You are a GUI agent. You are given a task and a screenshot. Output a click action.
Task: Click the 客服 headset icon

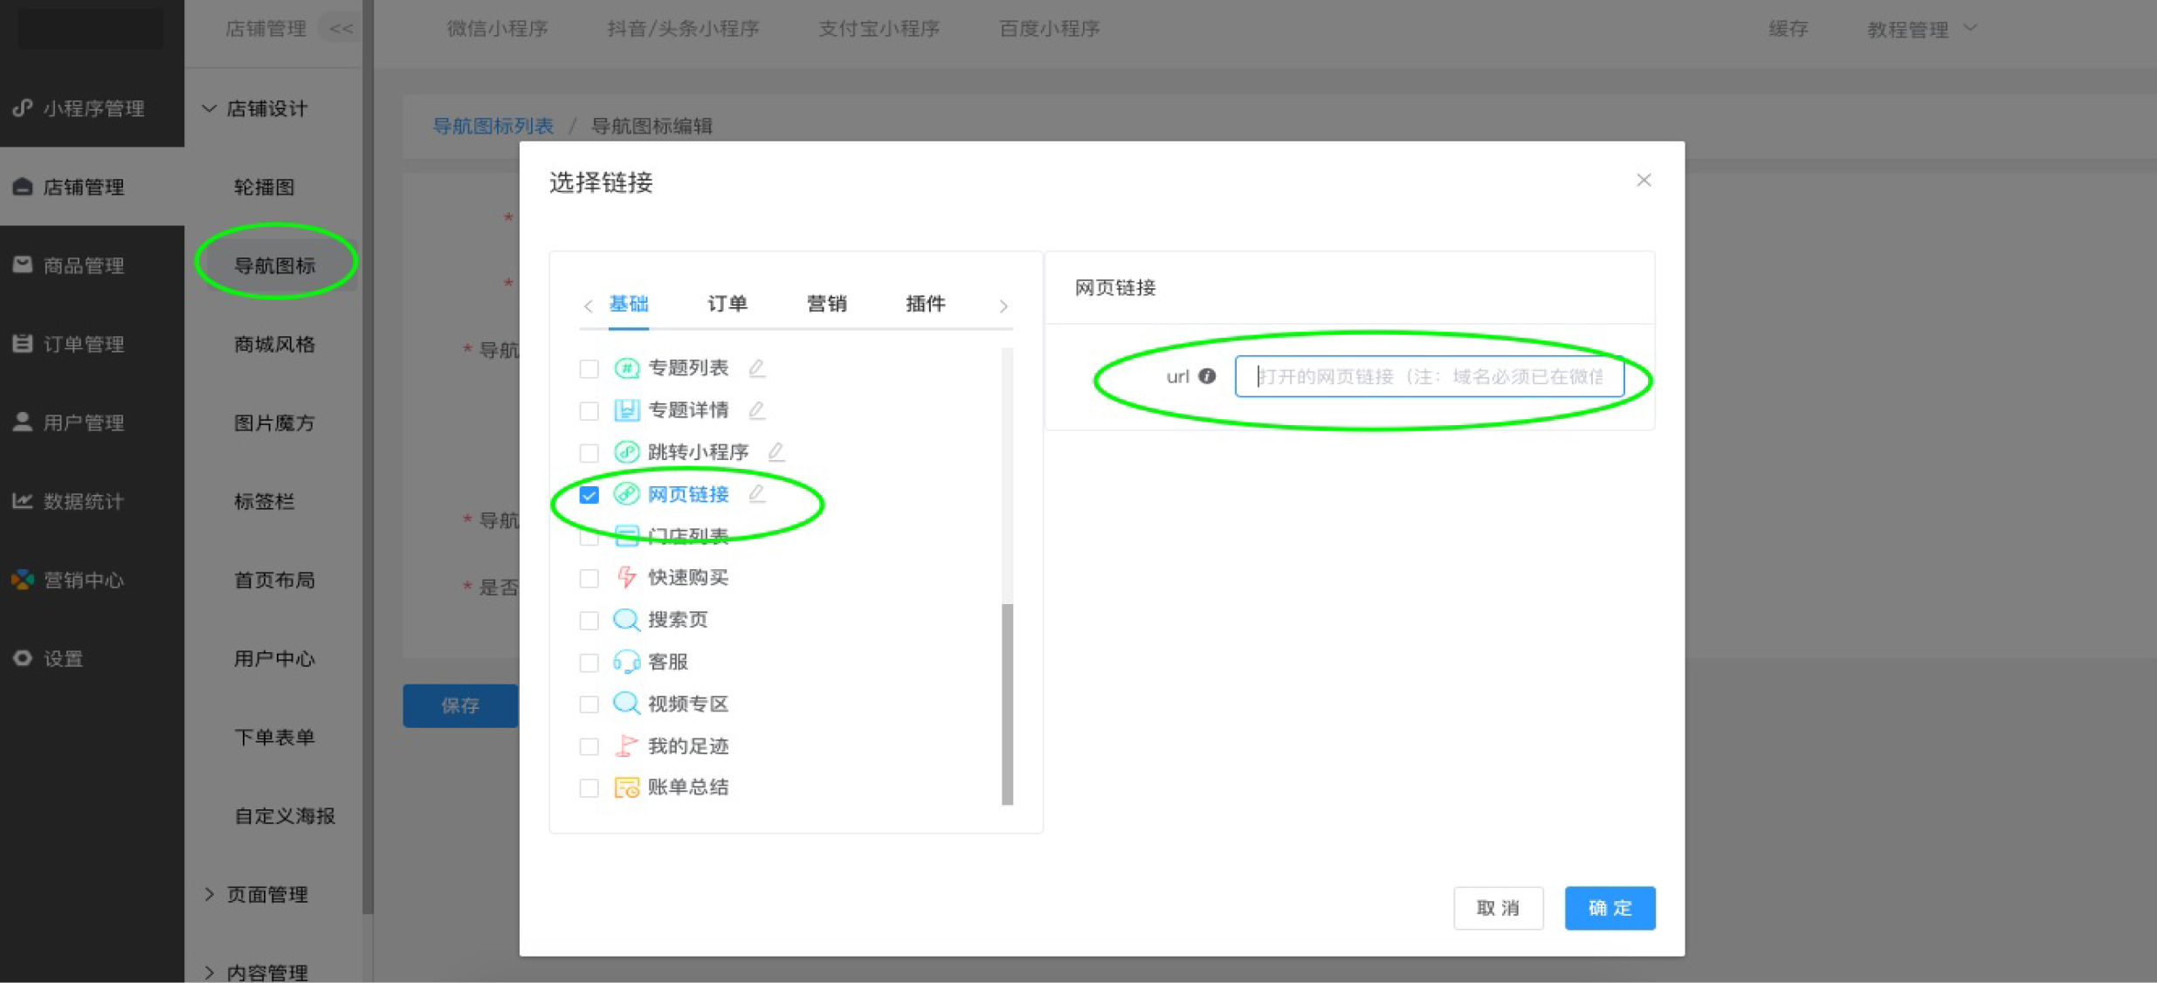[626, 662]
